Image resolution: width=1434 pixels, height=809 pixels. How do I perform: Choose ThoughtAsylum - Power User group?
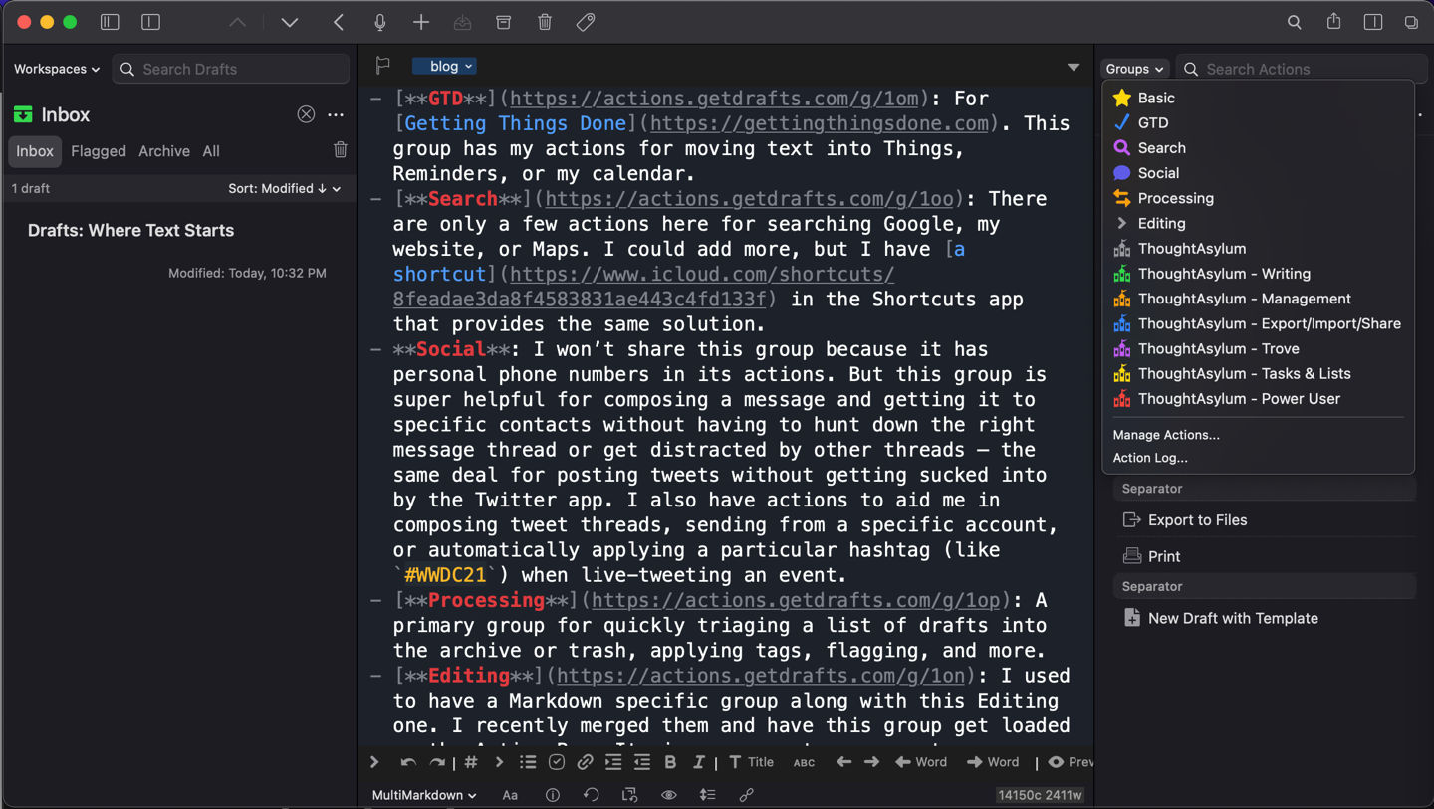tap(1258, 398)
